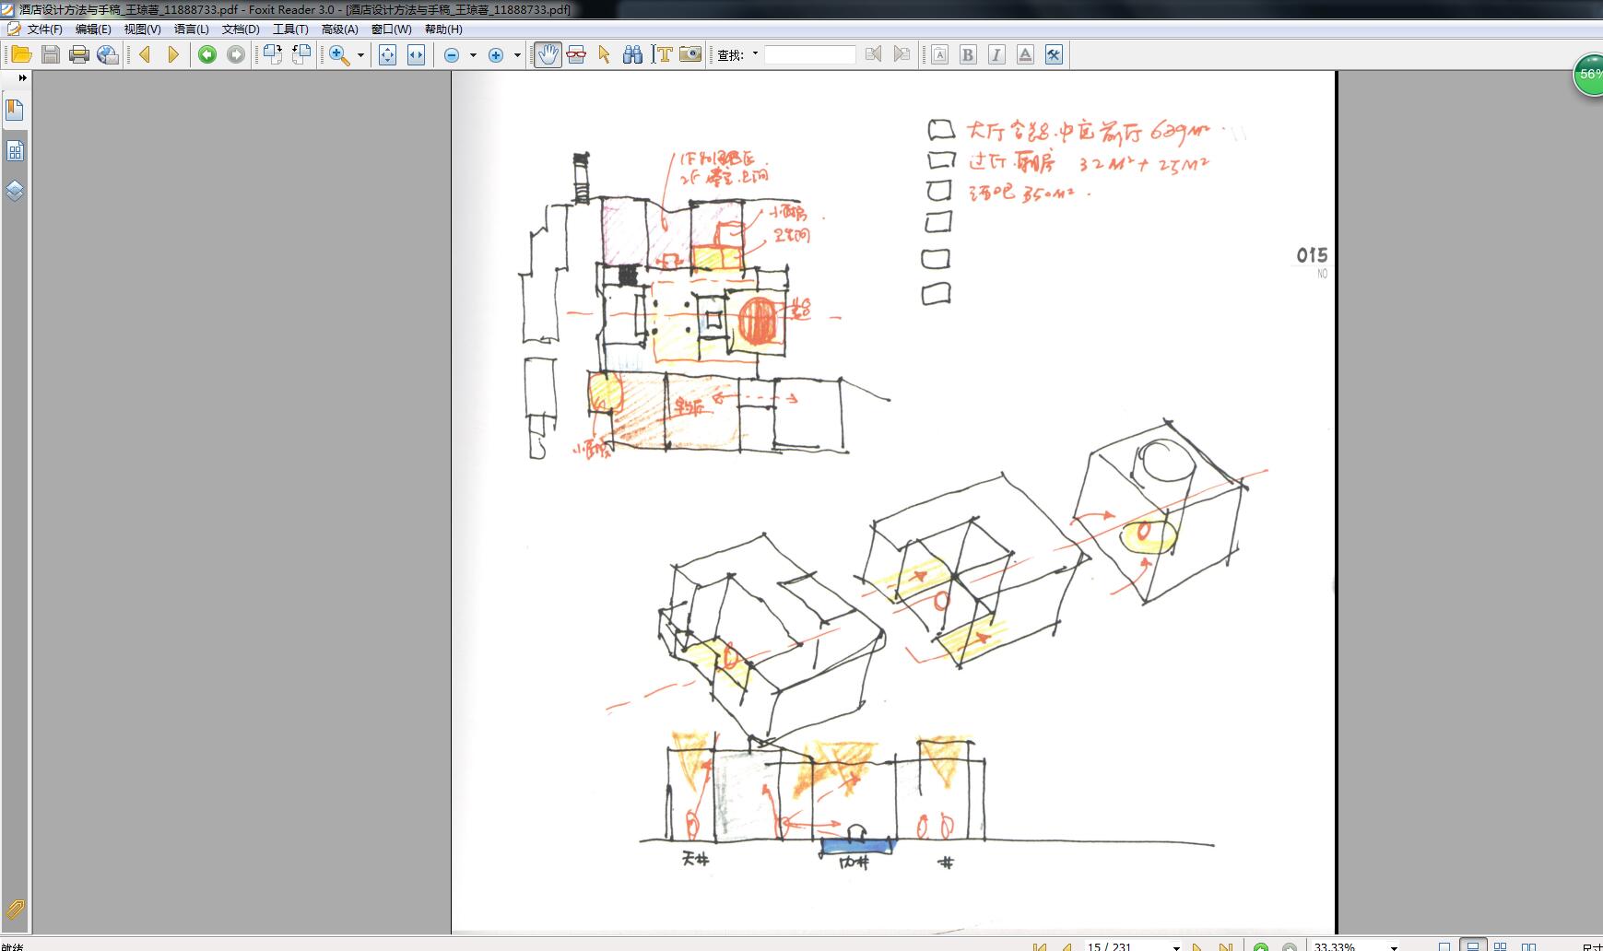Open the 文件(F) menu
Screen dimensions: 1603x951
pos(45,29)
